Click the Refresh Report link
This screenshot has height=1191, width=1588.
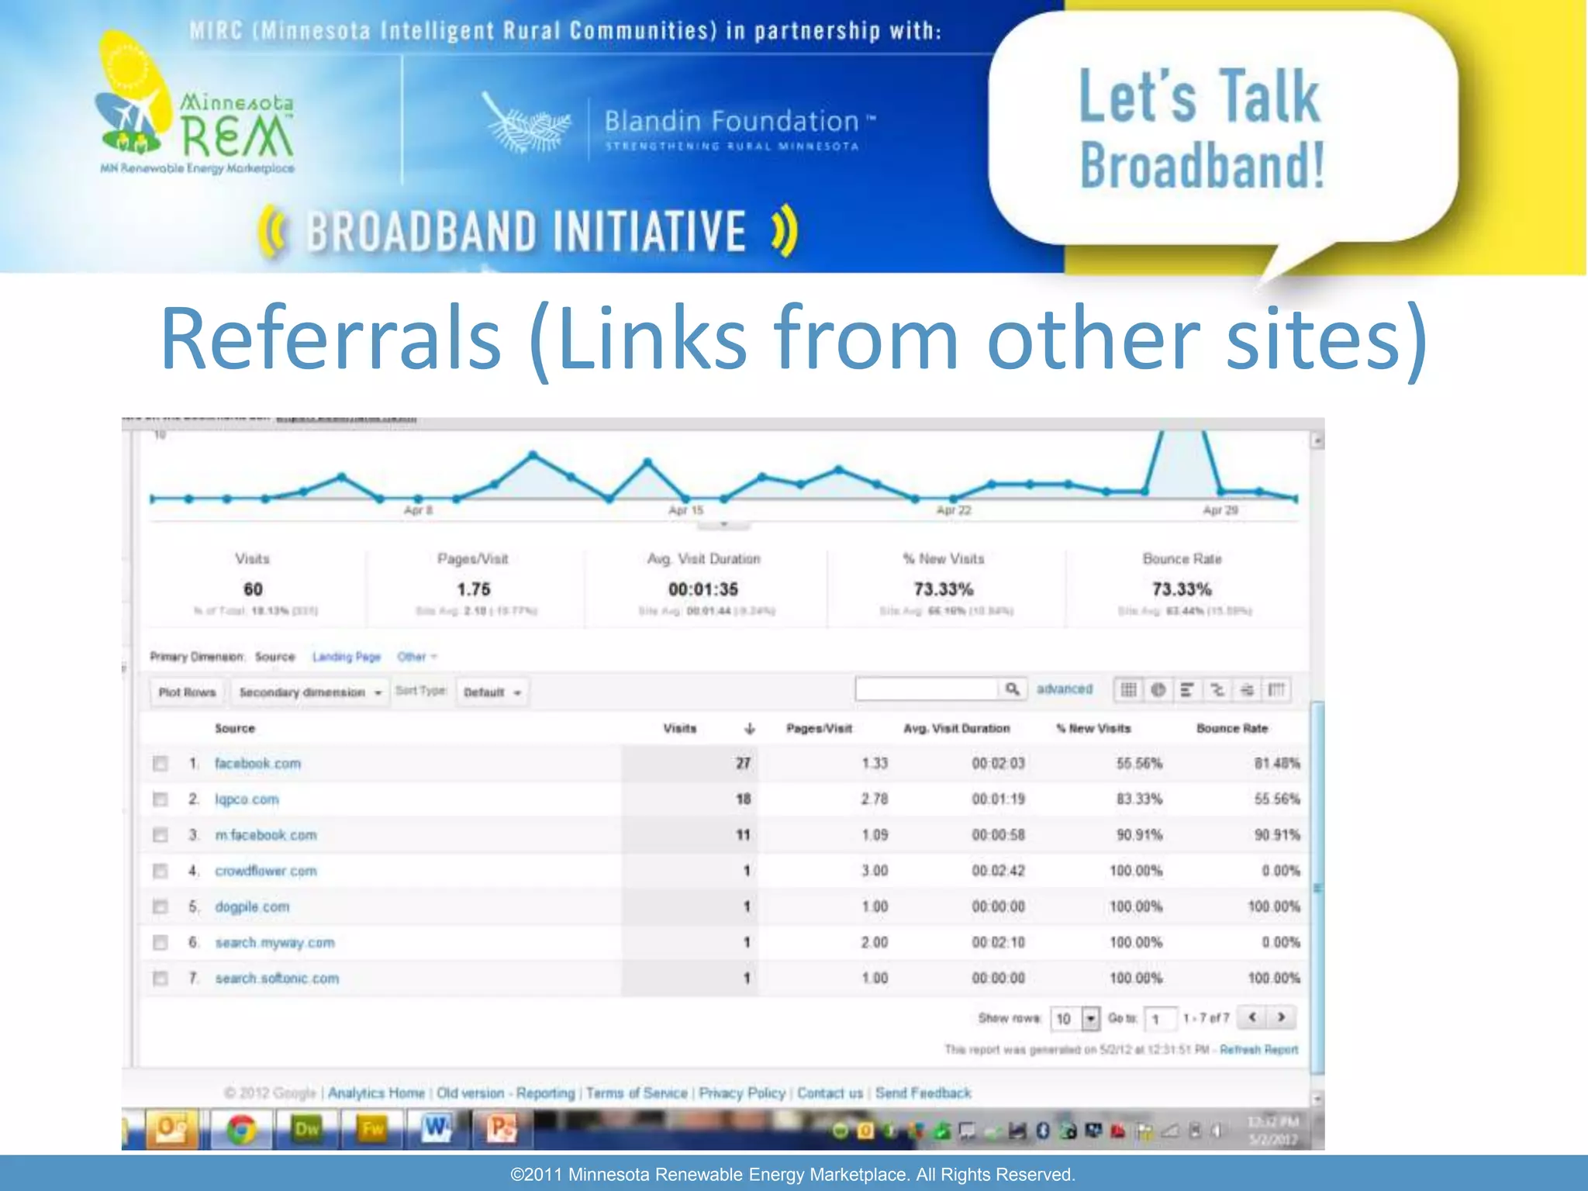click(x=1258, y=1050)
